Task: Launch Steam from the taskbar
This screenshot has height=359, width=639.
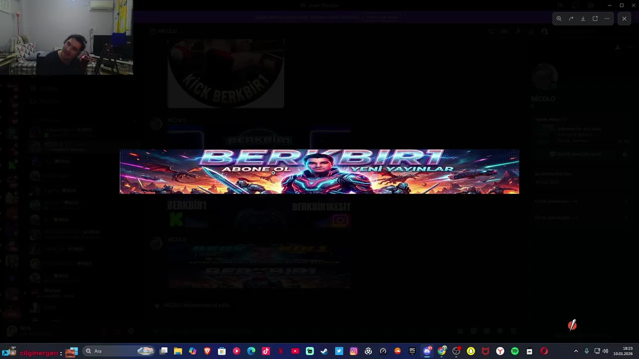Action: (324, 352)
